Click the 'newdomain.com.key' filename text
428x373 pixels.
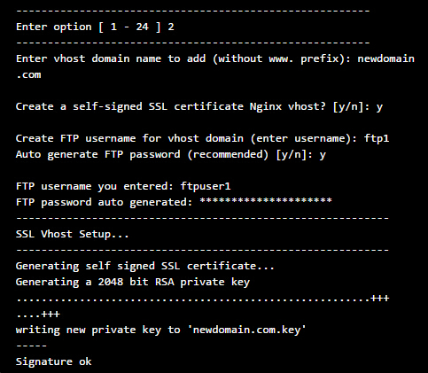(x=246, y=330)
